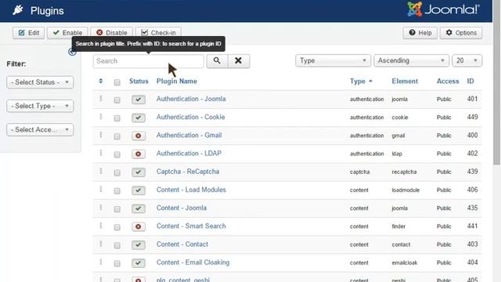
Task: Open the 20 items-per-page dropdown
Action: click(467, 60)
